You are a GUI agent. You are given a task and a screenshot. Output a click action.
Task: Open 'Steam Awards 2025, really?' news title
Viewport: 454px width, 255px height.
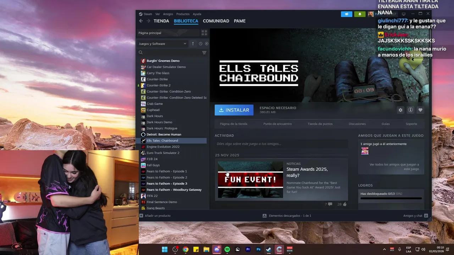[x=307, y=172]
